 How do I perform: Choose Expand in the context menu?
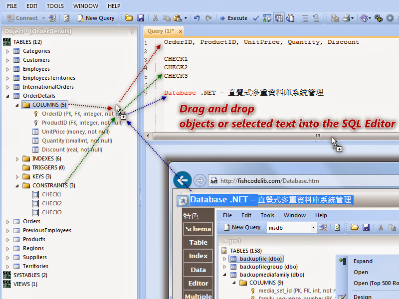click(363, 261)
